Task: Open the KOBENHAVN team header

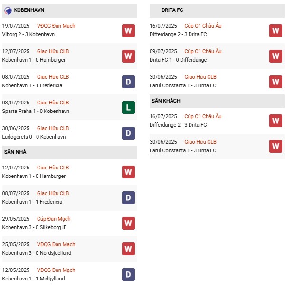Action: [x=29, y=10]
